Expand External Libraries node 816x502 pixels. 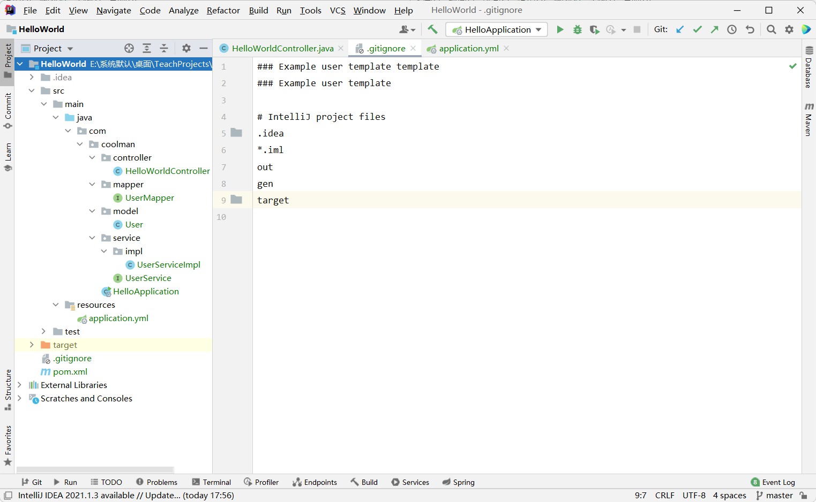[20, 385]
